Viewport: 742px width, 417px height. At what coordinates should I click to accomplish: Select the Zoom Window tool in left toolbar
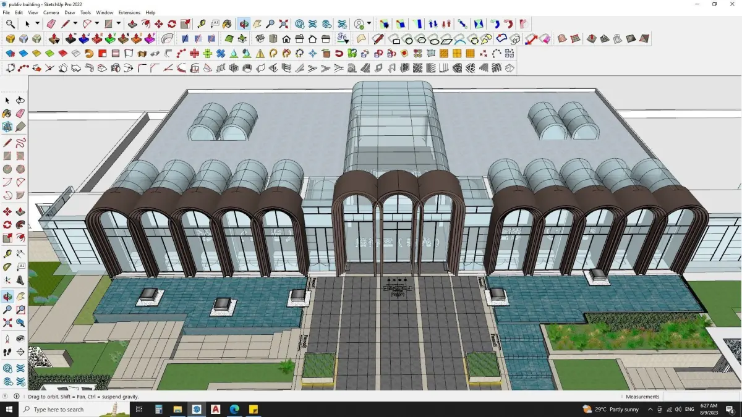20,309
